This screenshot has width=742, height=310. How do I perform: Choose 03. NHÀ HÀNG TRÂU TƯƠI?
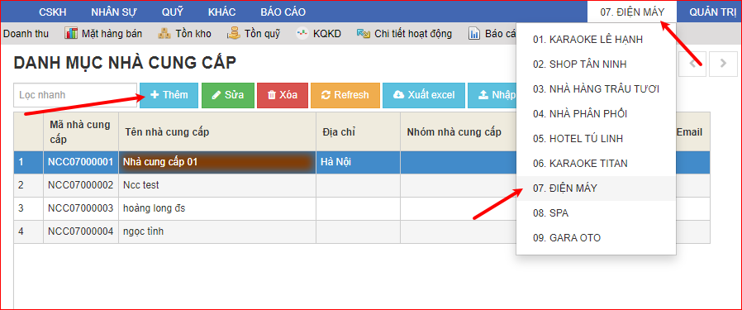[597, 89]
